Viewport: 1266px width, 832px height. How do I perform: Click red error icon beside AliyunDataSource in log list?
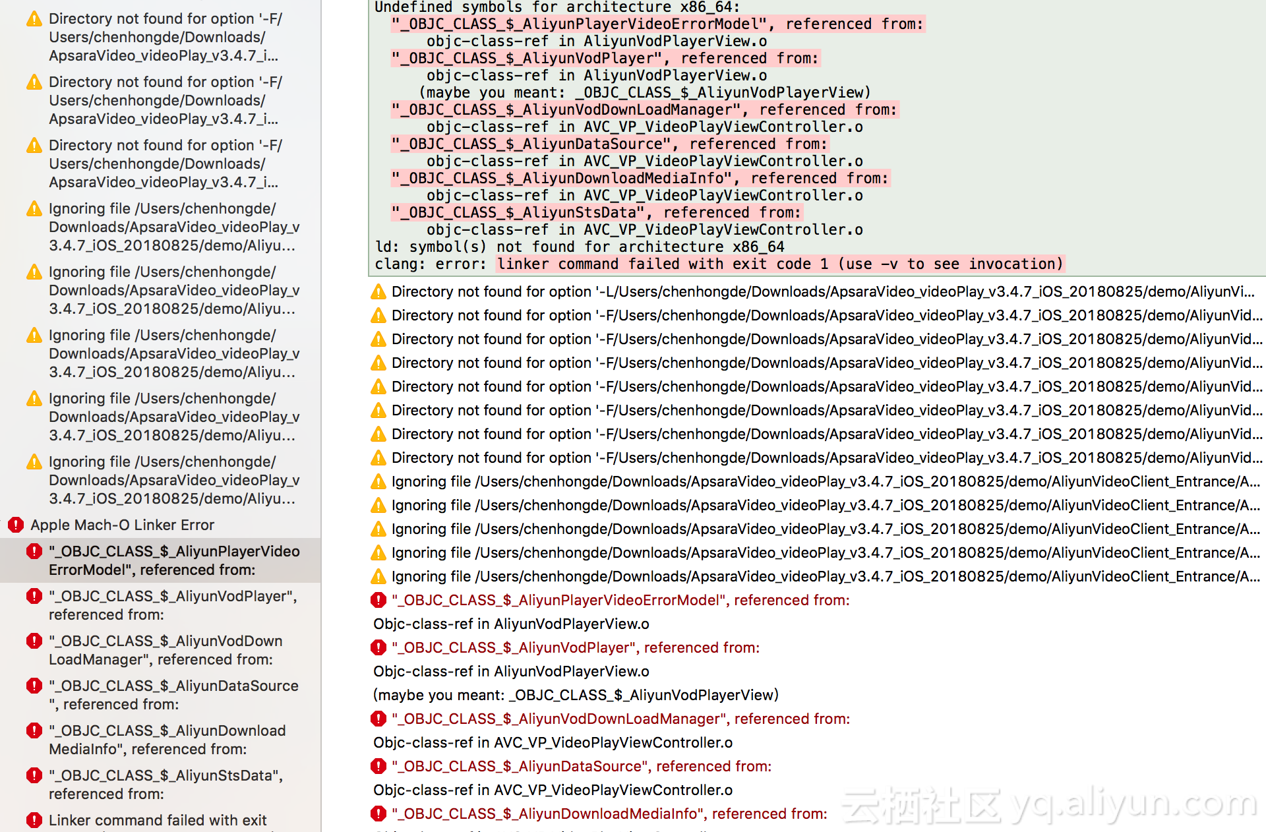point(378,766)
